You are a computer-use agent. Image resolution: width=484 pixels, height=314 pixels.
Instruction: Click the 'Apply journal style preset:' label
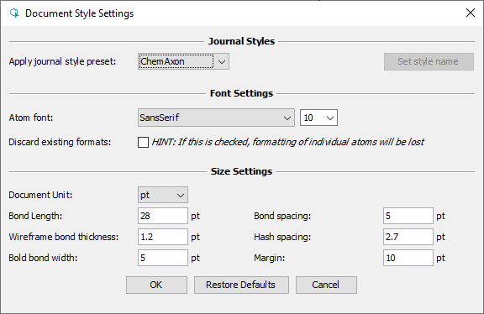point(62,61)
